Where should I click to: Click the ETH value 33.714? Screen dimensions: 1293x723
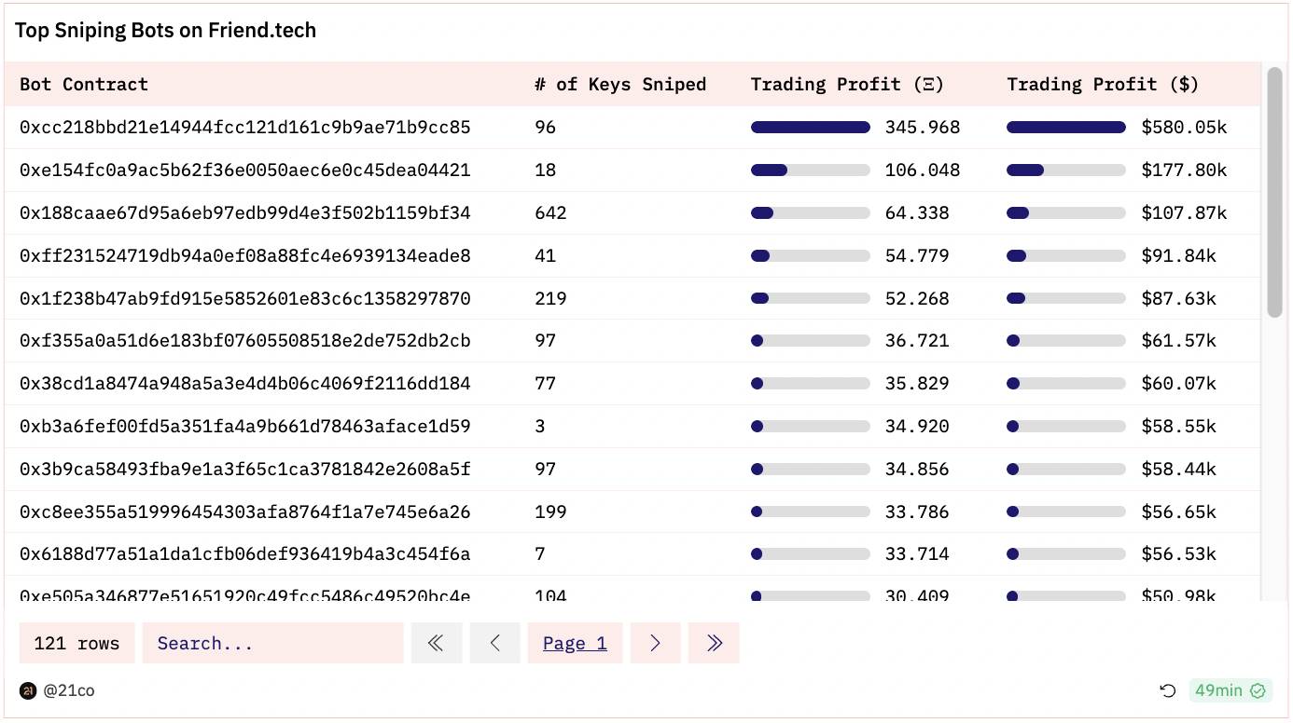[x=917, y=553]
